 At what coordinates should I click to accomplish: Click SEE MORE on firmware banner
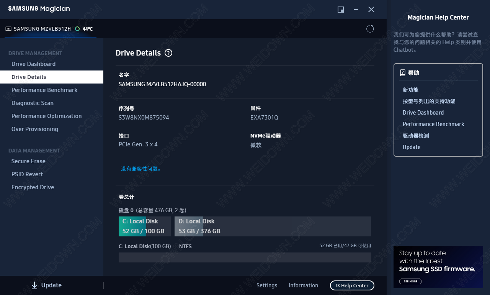coord(410,281)
